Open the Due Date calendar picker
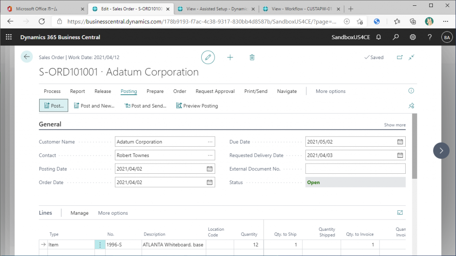 coord(400,142)
